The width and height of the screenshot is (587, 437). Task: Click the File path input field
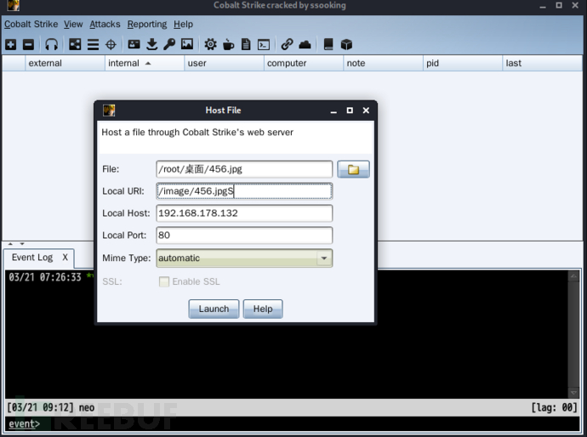coord(244,169)
